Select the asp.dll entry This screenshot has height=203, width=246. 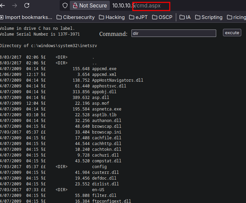[101, 98]
